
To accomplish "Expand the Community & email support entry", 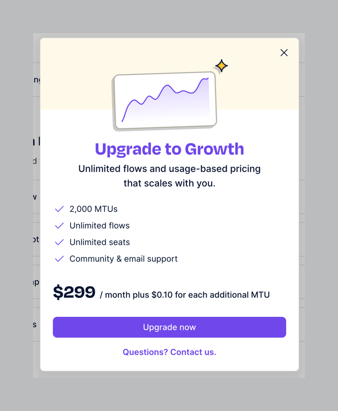I will pyautogui.click(x=123, y=259).
